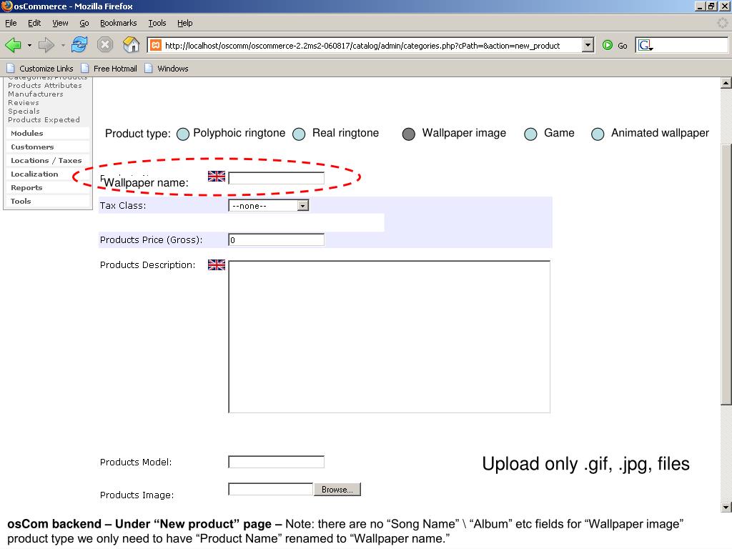732x549 pixels.
Task: Go to the Home page icon
Action: click(x=132, y=45)
